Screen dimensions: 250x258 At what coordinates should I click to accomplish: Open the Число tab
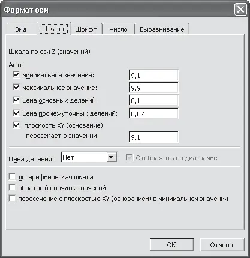[x=118, y=29]
